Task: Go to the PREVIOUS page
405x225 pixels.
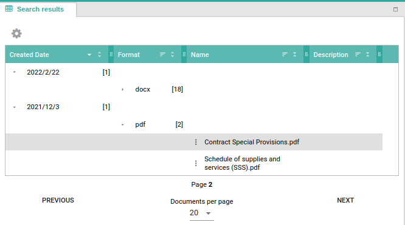Action: [58, 200]
